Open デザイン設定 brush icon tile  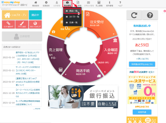(x=22, y=25)
